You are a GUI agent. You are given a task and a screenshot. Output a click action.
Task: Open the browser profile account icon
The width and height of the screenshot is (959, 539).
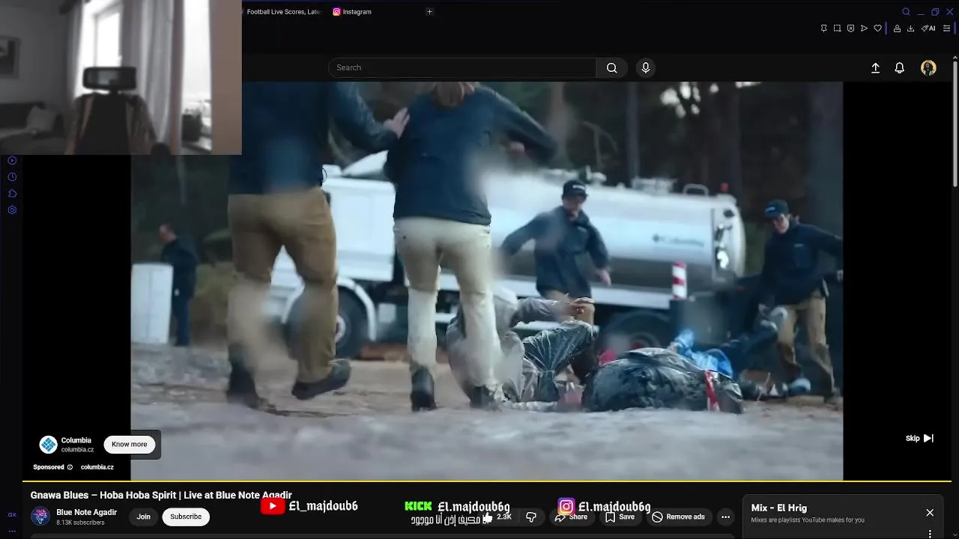(x=897, y=28)
